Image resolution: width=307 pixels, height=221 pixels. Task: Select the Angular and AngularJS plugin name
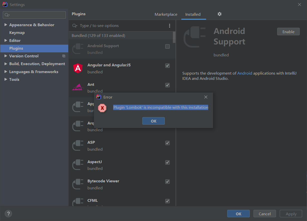click(109, 65)
